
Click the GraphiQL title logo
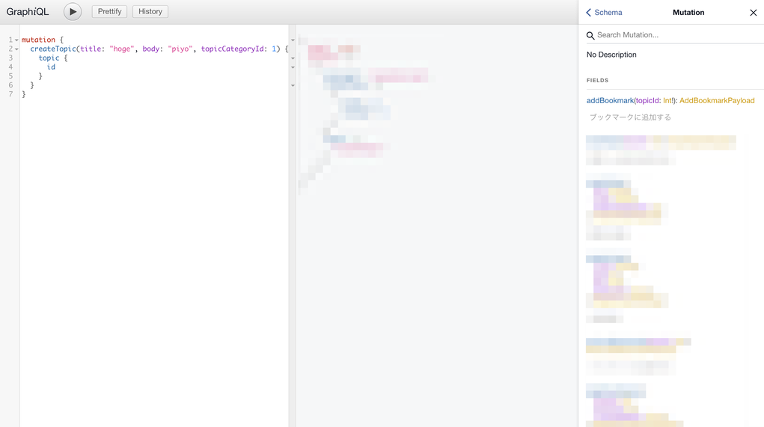click(27, 12)
